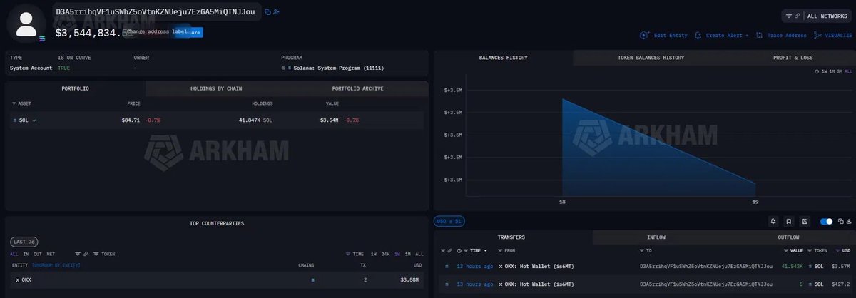Click the bell alert icon above transfers
The image size is (856, 298).
pos(773,221)
